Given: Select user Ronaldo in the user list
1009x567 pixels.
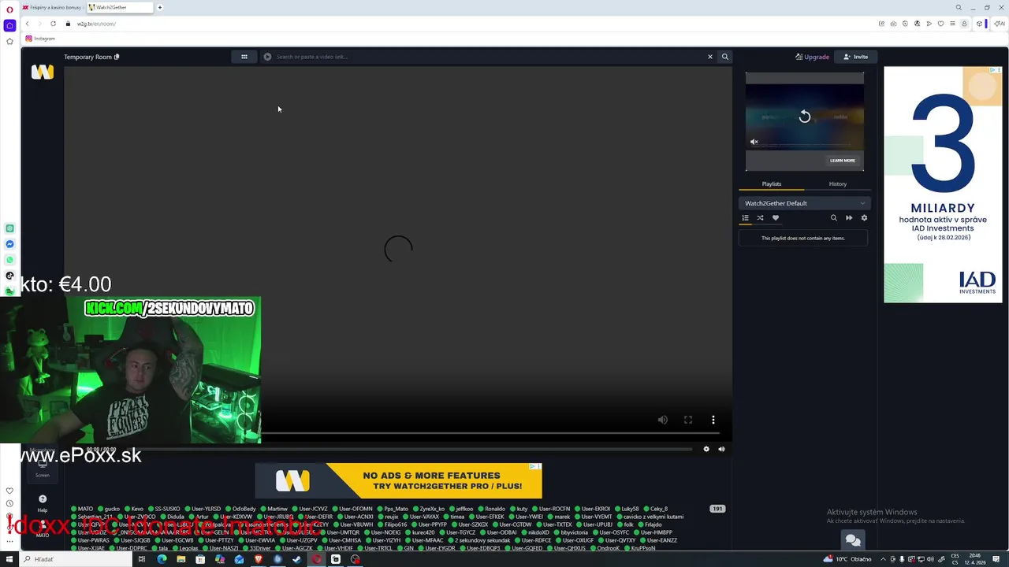Looking at the screenshot, I should [491, 509].
